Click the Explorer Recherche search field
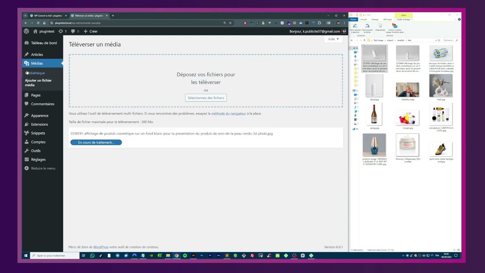Image resolution: width=485 pixels, height=273 pixels. tap(451, 40)
